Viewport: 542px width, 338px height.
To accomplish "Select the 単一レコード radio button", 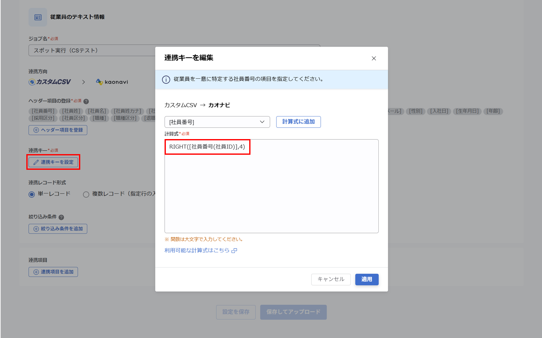I will coord(31,194).
